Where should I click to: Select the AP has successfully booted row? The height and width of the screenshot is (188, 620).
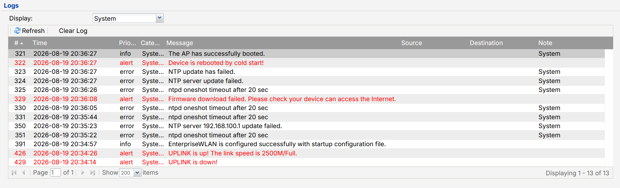tap(306, 54)
